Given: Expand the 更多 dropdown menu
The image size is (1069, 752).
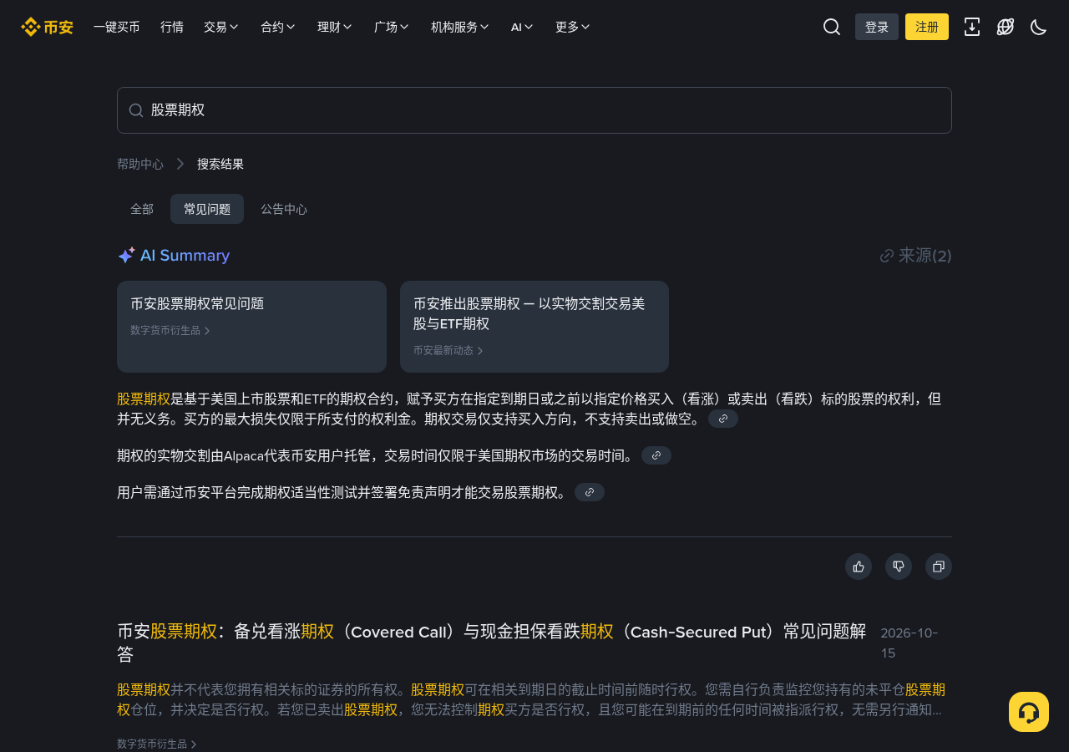Looking at the screenshot, I should pyautogui.click(x=573, y=27).
